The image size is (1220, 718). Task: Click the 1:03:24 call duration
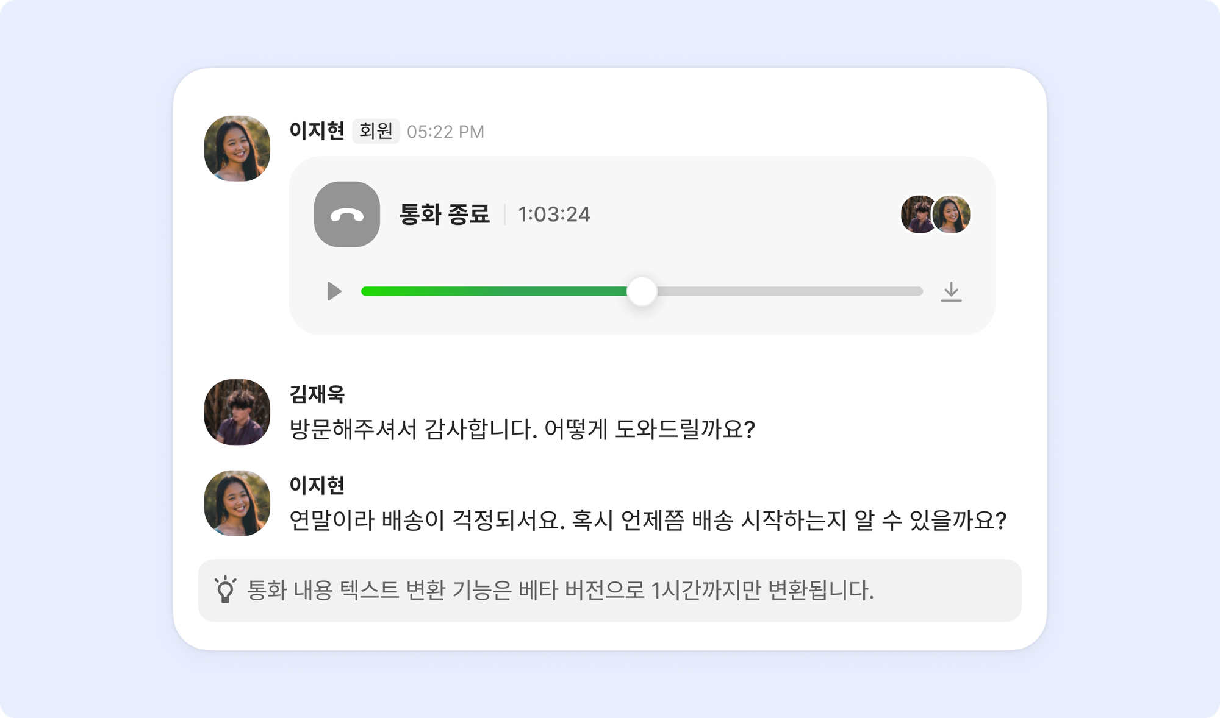[x=554, y=215]
